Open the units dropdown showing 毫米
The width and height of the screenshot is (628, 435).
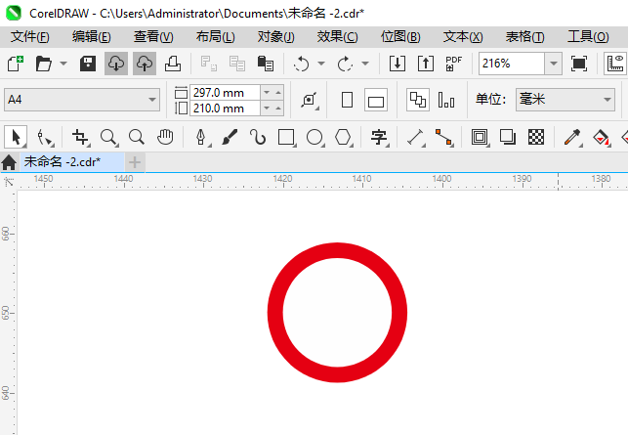[565, 100]
